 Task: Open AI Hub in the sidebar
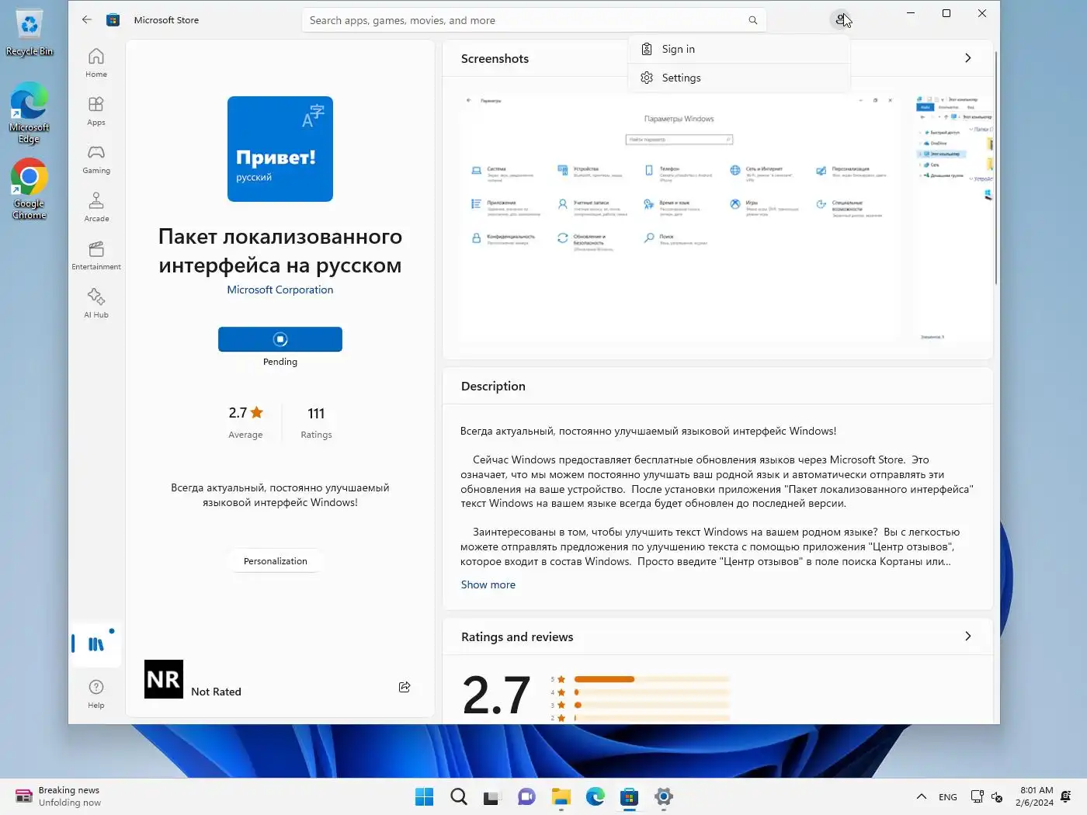pyautogui.click(x=96, y=303)
